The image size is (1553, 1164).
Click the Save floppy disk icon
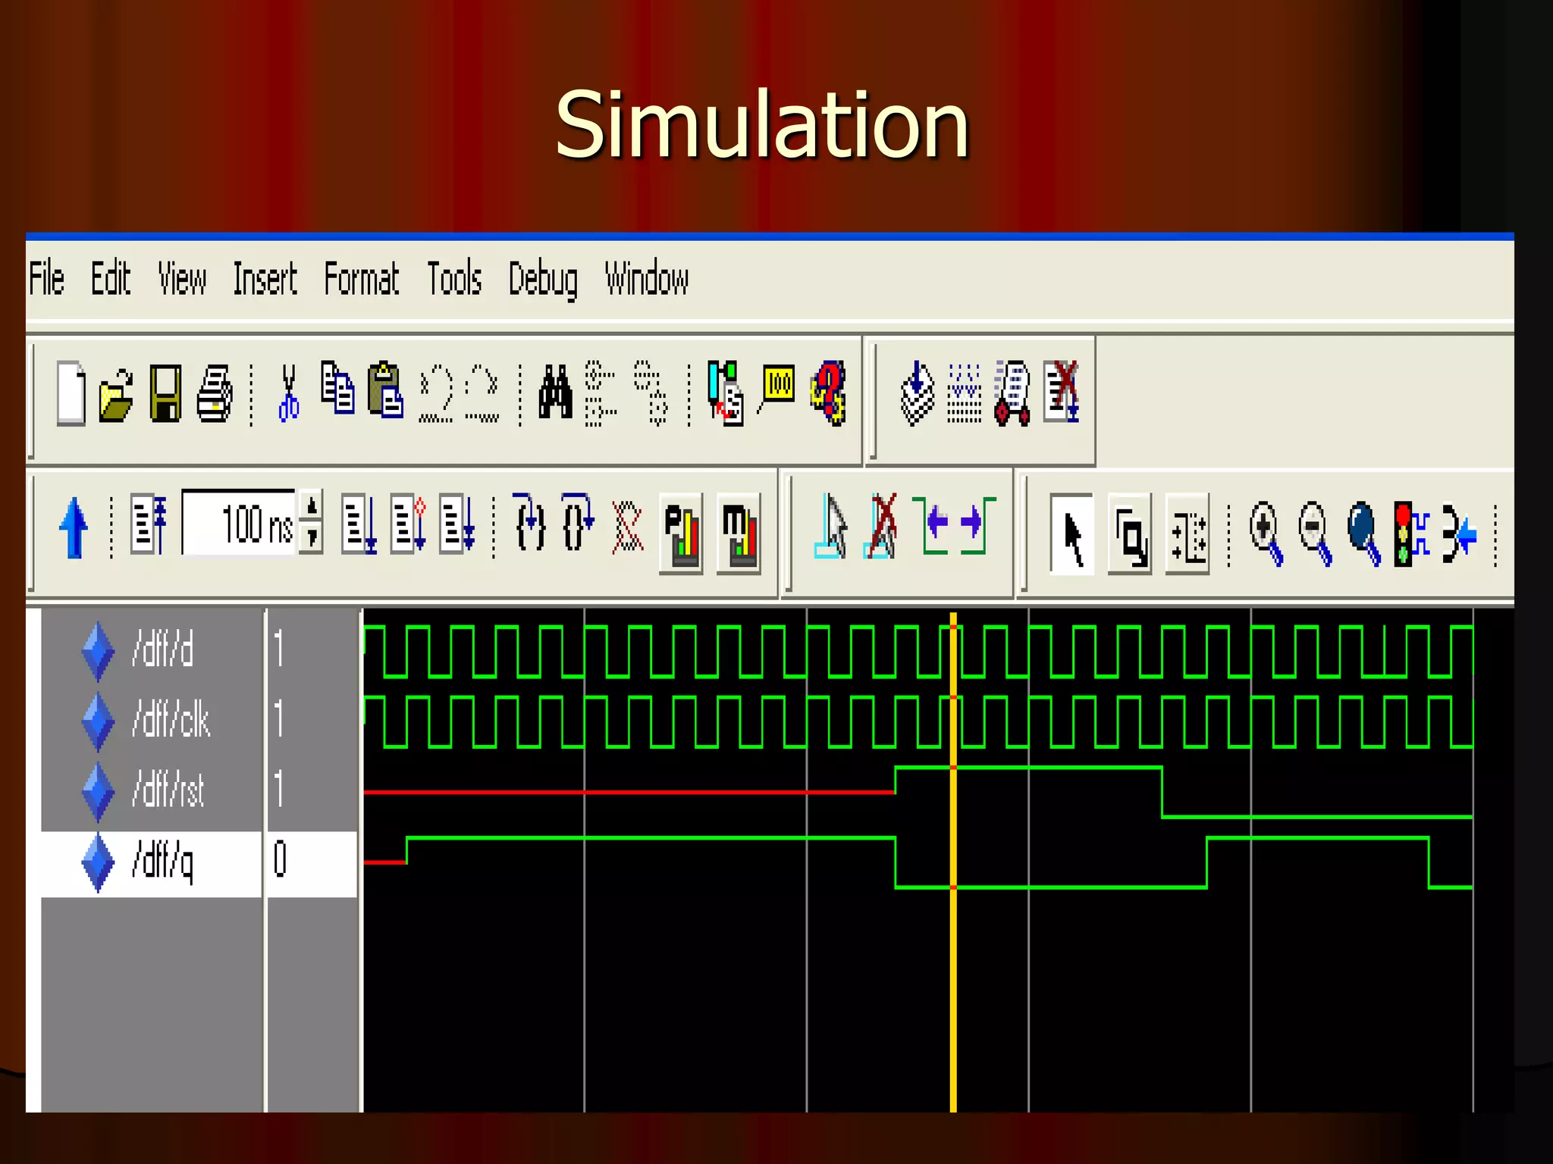(165, 393)
